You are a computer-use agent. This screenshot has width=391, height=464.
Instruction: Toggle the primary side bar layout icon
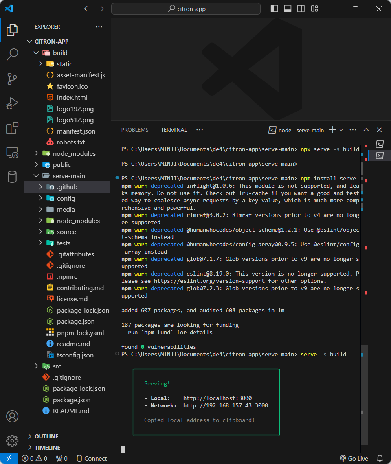(274, 9)
